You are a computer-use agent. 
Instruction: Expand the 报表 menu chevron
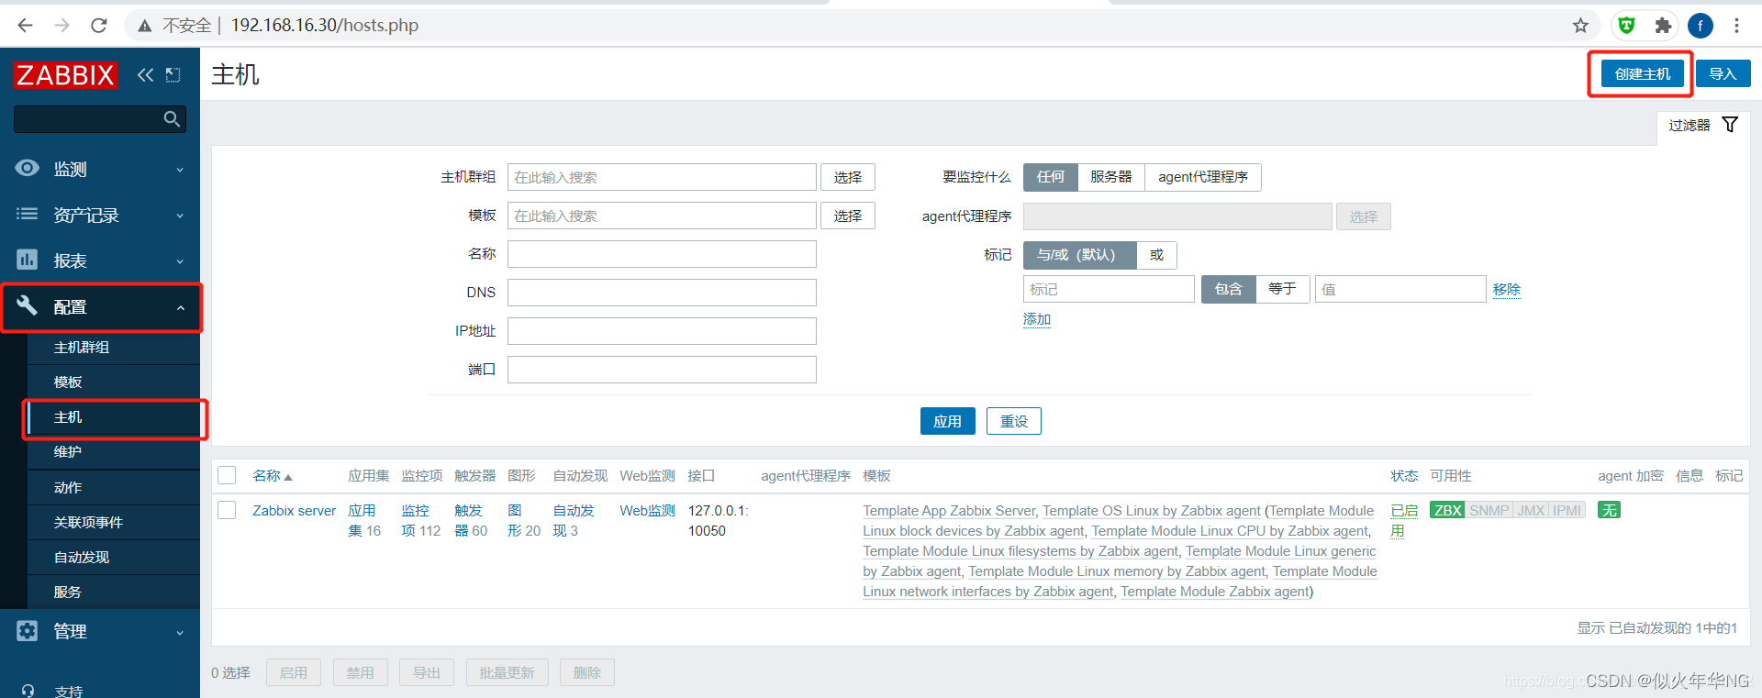pyautogui.click(x=180, y=261)
